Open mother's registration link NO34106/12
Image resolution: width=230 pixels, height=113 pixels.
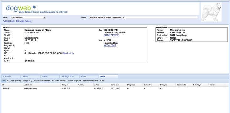[x=110, y=45]
